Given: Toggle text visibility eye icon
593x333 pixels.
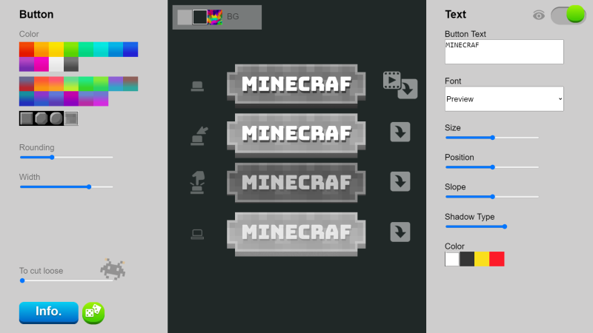Looking at the screenshot, I should (539, 15).
